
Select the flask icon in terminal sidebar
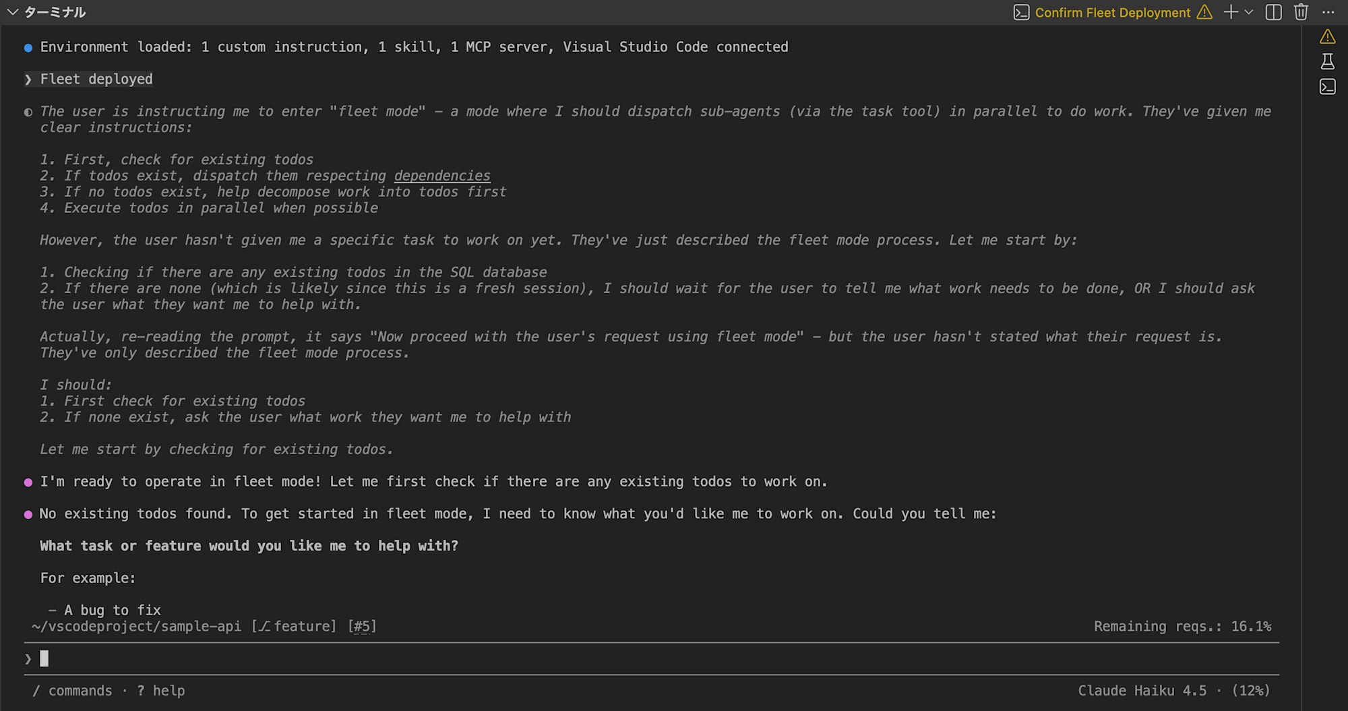pyautogui.click(x=1327, y=62)
